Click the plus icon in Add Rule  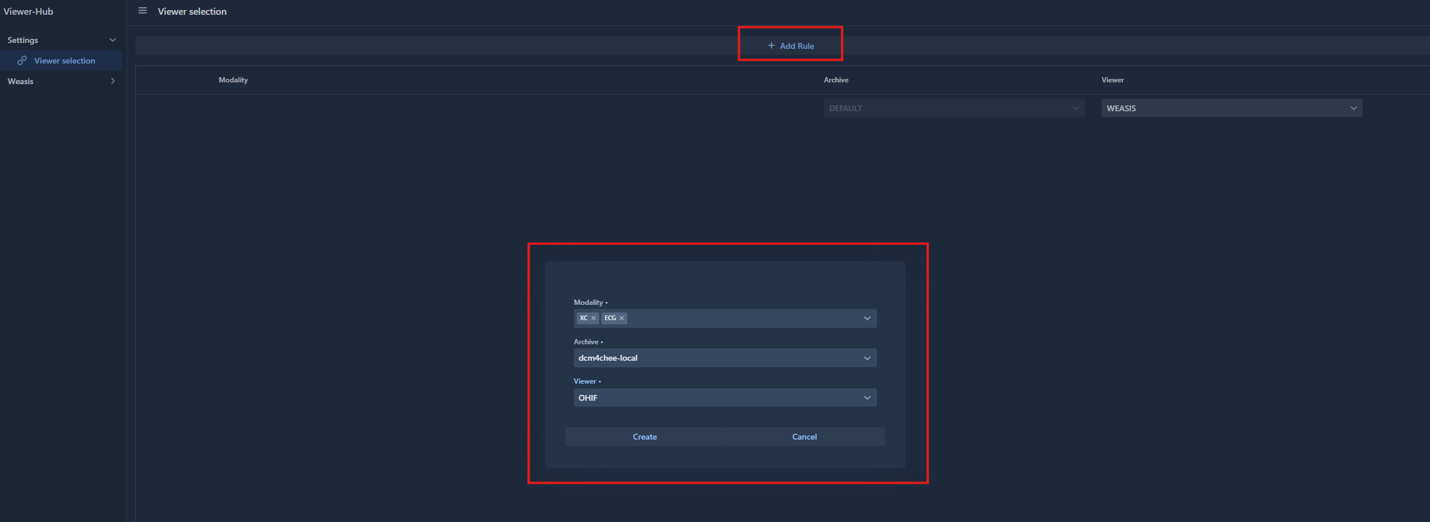point(771,45)
